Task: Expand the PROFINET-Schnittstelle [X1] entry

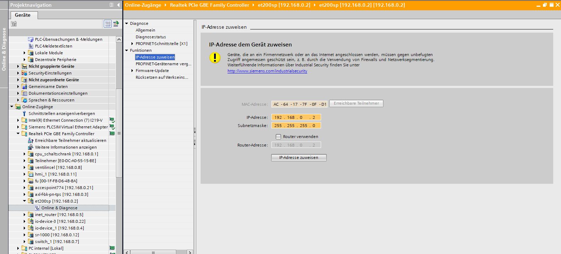Action: click(132, 44)
